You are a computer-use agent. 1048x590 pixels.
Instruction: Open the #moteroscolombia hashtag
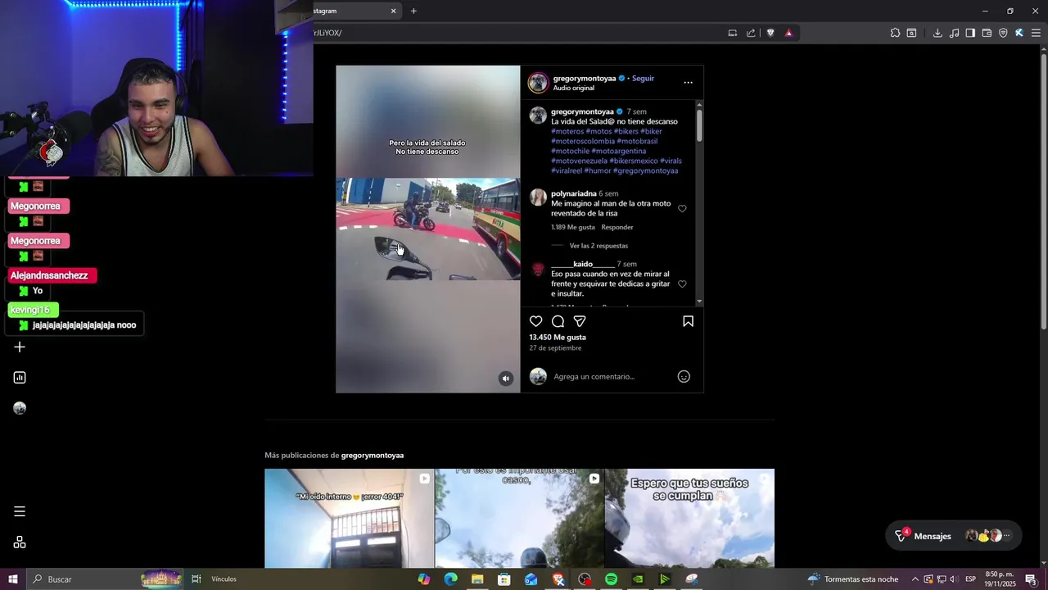click(x=582, y=141)
